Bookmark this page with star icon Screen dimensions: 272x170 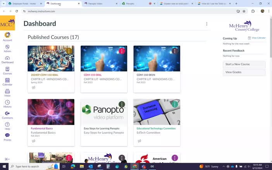point(244,11)
